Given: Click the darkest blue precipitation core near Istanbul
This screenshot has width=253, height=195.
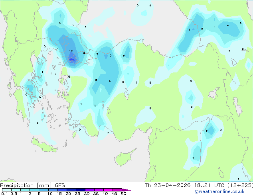Looking at the screenshot, I should 72,60.
